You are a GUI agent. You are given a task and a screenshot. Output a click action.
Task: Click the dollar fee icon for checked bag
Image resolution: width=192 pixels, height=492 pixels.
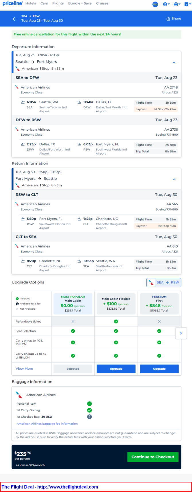pyautogui.click(x=89, y=417)
